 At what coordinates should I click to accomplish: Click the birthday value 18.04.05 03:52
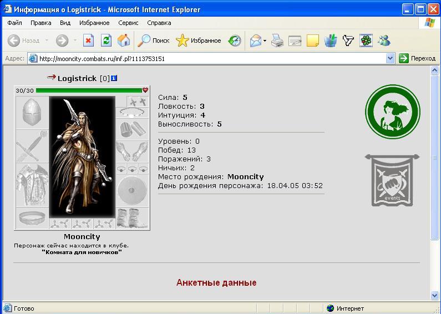[295, 186]
